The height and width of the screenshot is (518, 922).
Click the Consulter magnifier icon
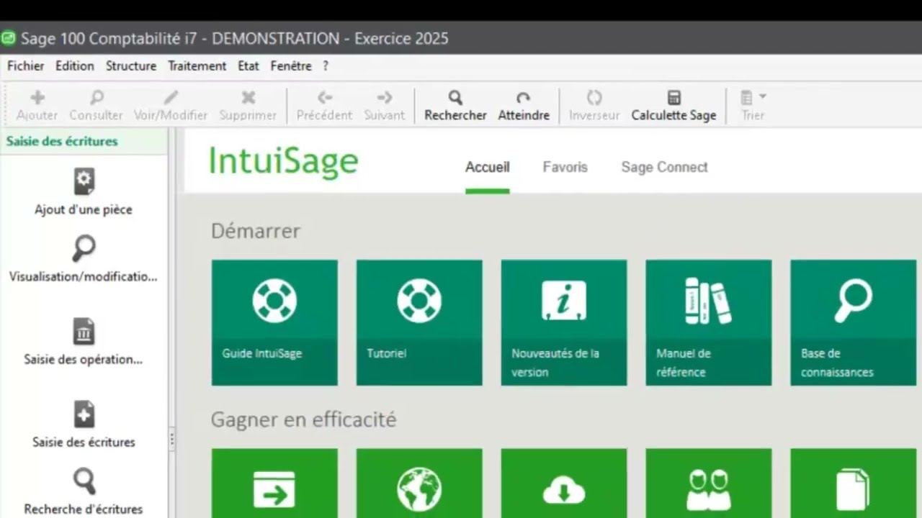(x=97, y=97)
